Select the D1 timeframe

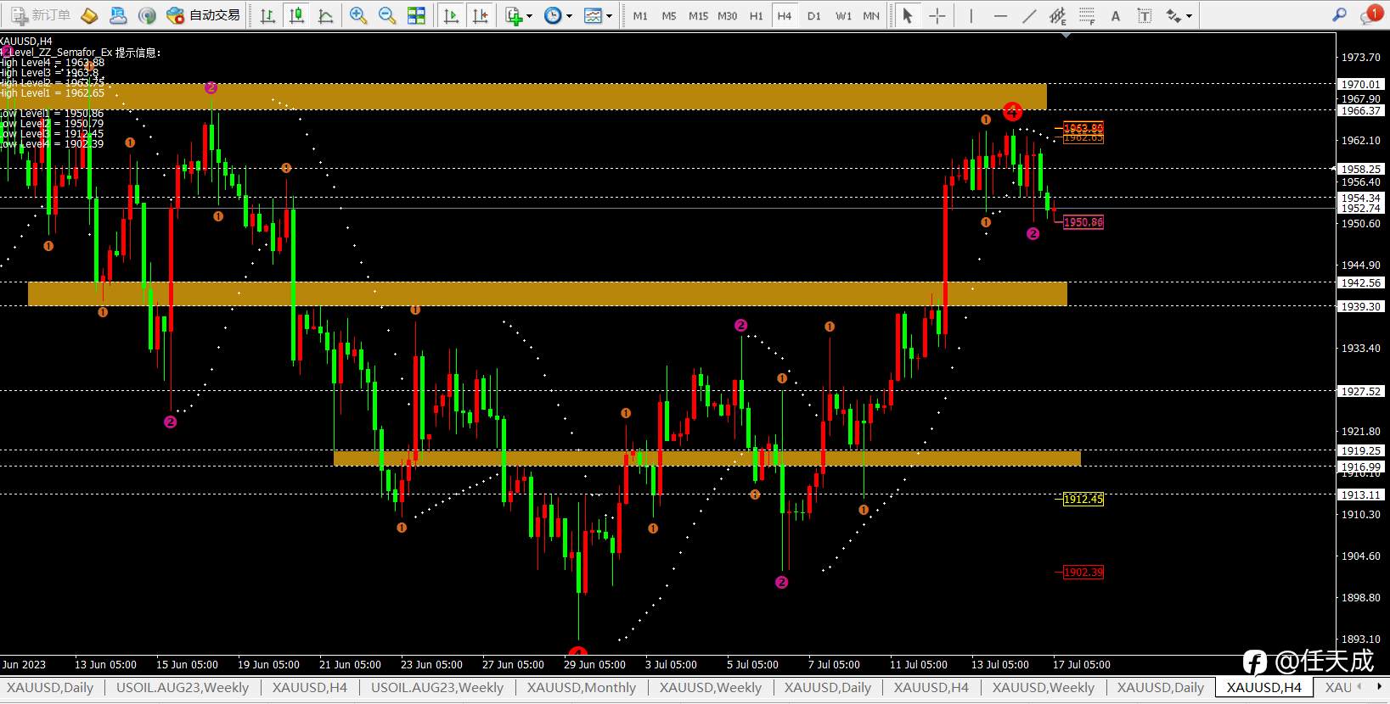tap(813, 16)
